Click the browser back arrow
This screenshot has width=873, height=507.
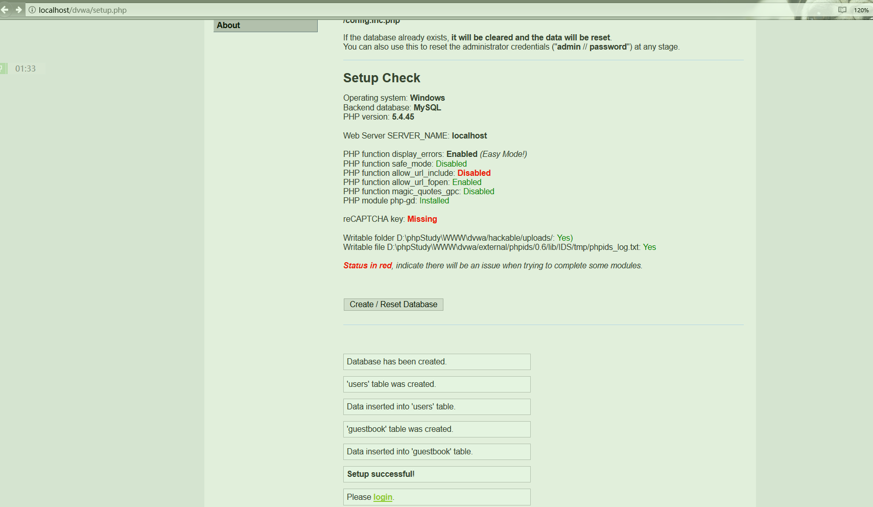click(x=5, y=10)
